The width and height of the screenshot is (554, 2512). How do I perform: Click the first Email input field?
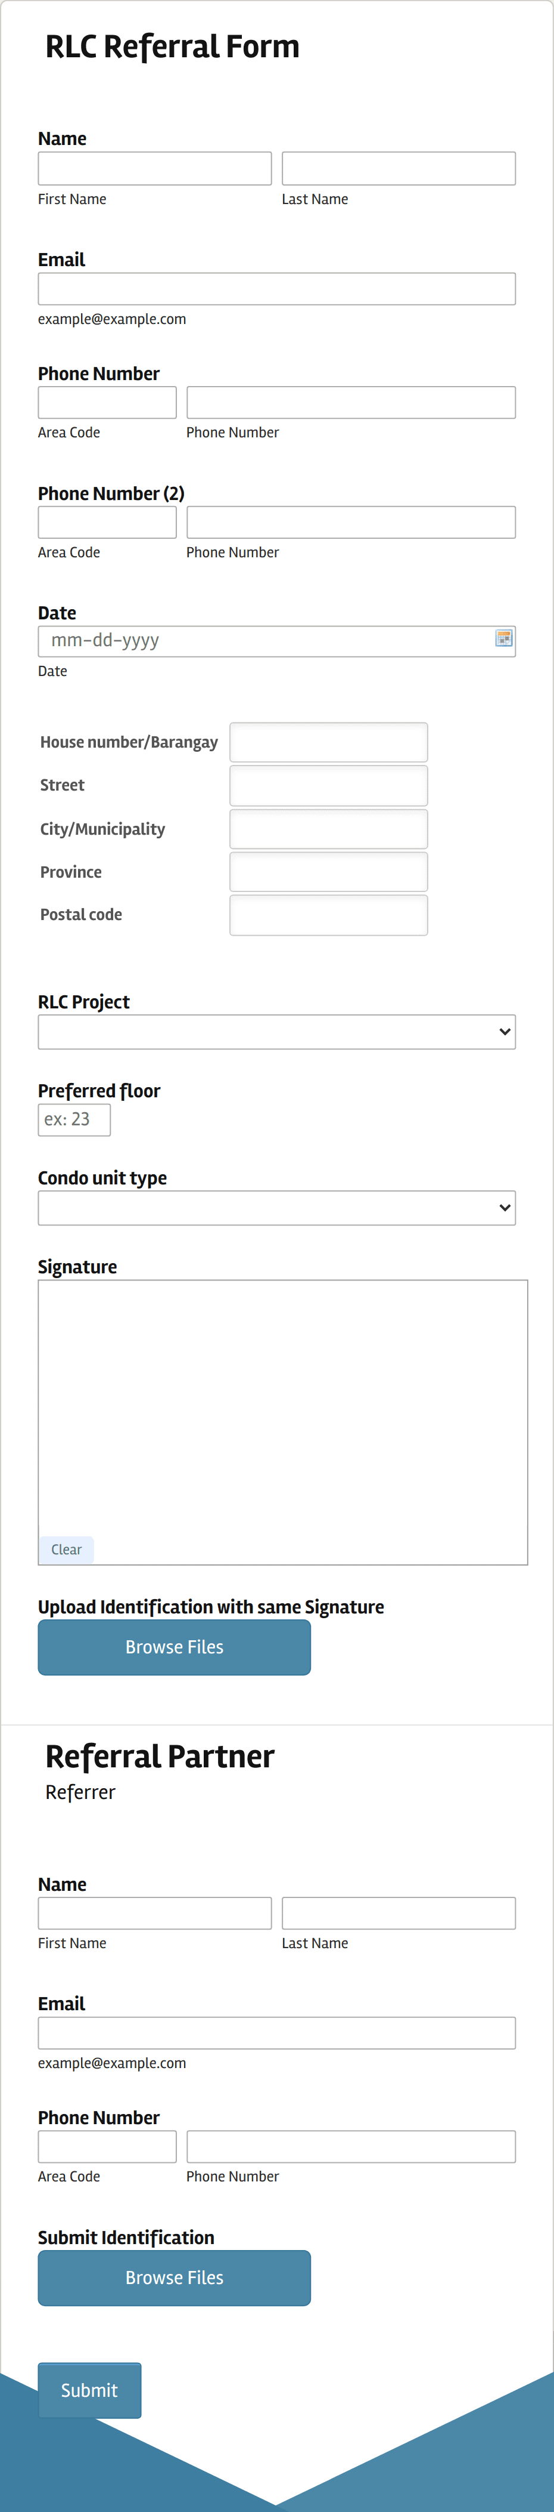[276, 289]
